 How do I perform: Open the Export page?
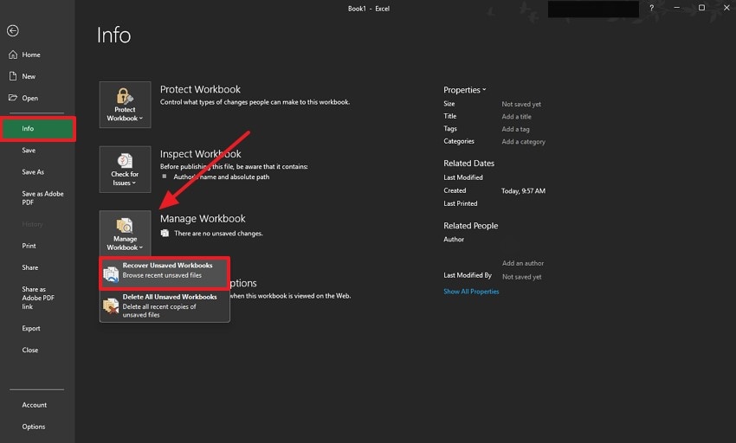[31, 329]
